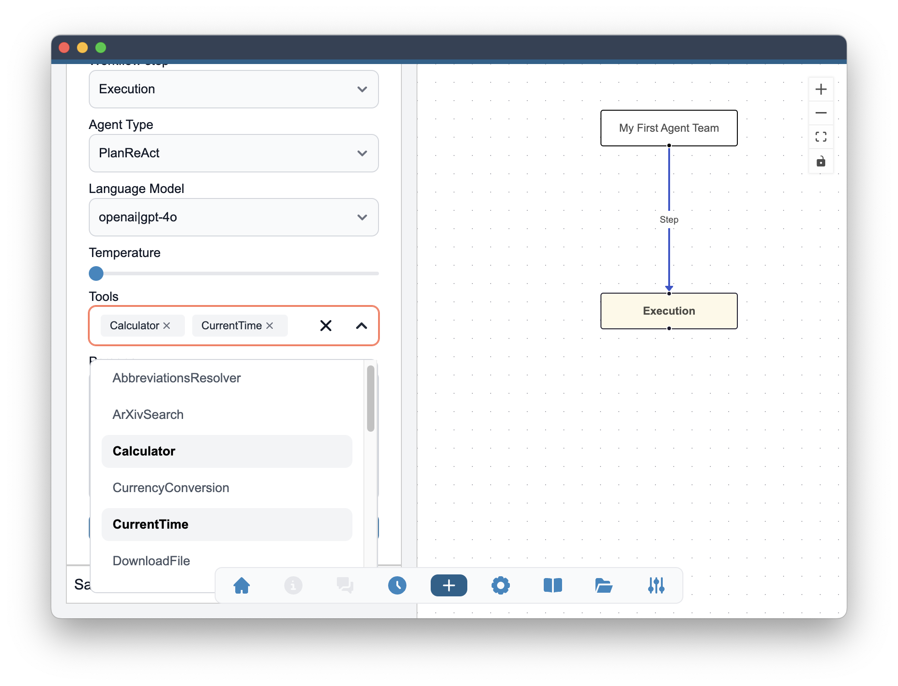Select CurrencyConversion from tools list
Image resolution: width=898 pixels, height=686 pixels.
pos(227,488)
